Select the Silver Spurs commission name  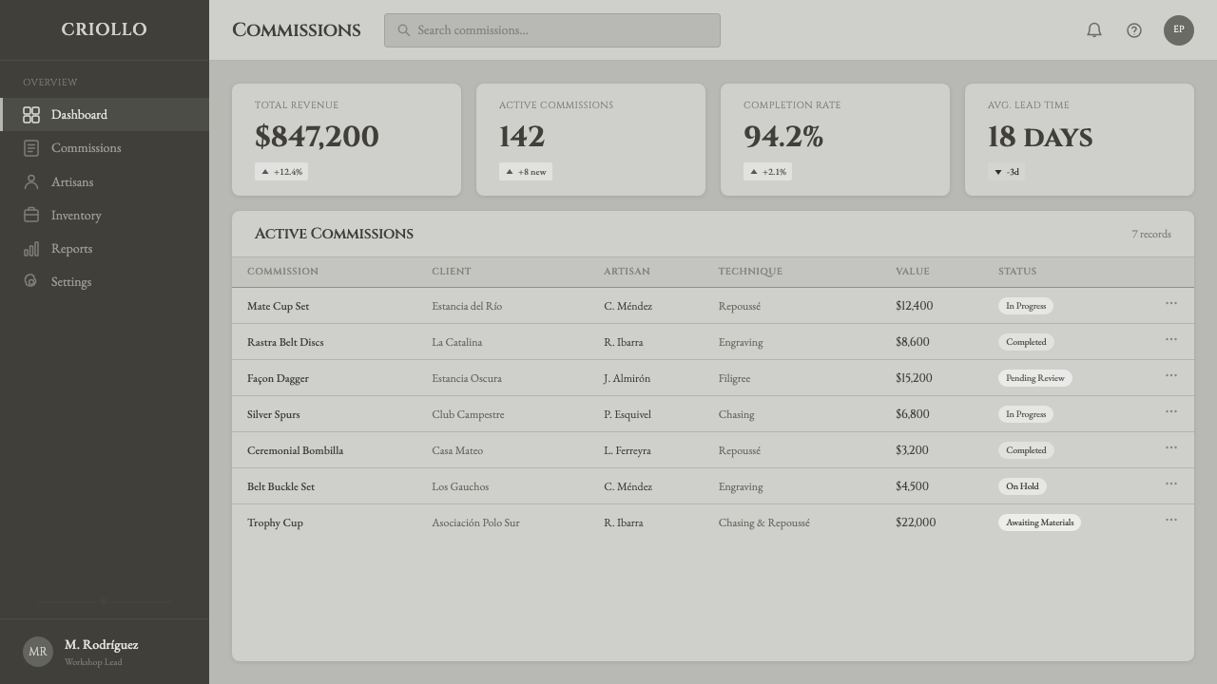pos(273,414)
